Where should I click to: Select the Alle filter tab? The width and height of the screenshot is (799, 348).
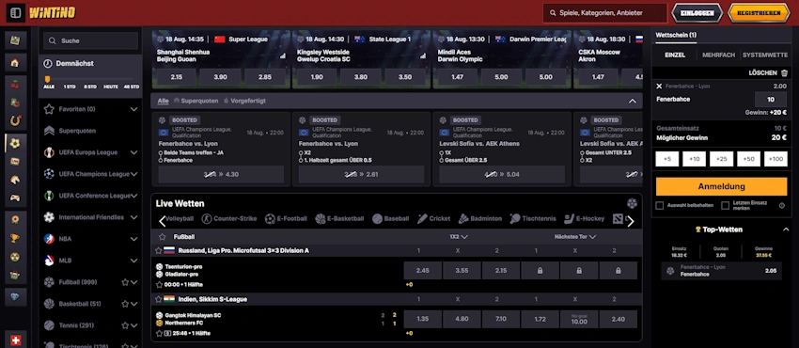pyautogui.click(x=163, y=101)
